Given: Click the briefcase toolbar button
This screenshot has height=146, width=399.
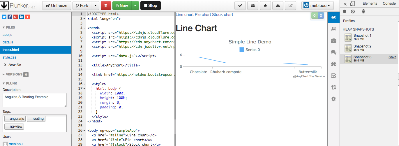Looking at the screenshot, I should pyautogui.click(x=253, y=6).
